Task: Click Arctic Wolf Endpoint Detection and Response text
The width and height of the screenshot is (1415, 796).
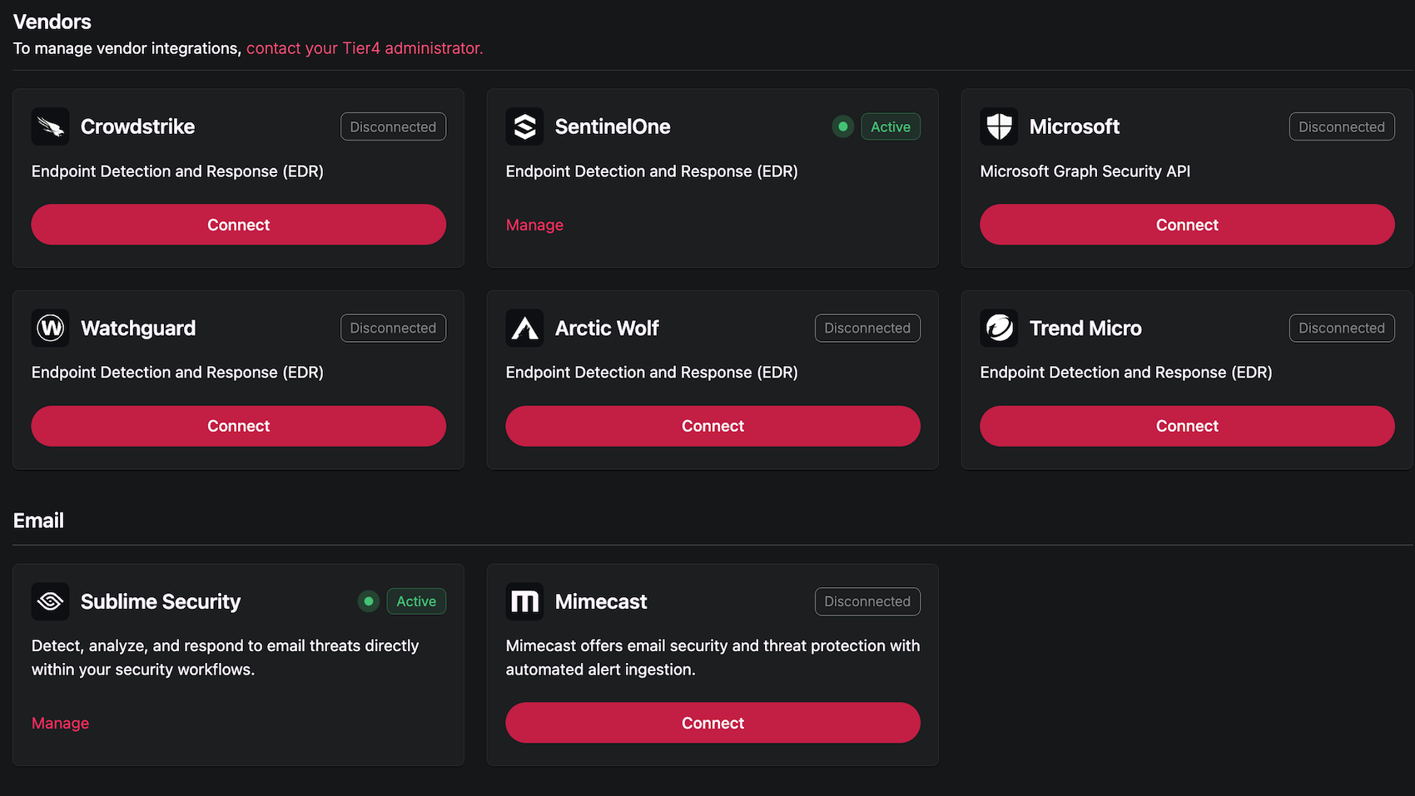Action: [652, 373]
